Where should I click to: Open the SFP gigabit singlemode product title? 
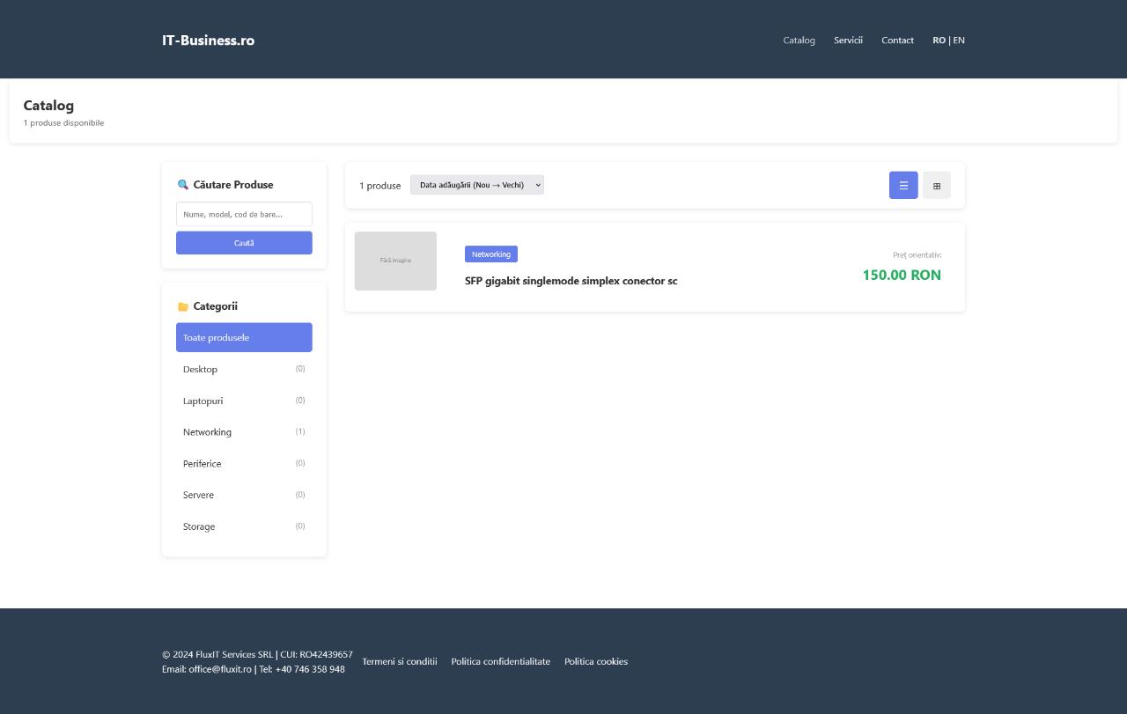(571, 281)
